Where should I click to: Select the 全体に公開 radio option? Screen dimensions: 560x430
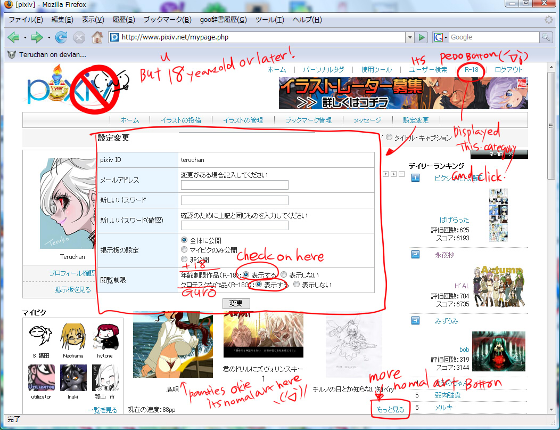pos(185,240)
